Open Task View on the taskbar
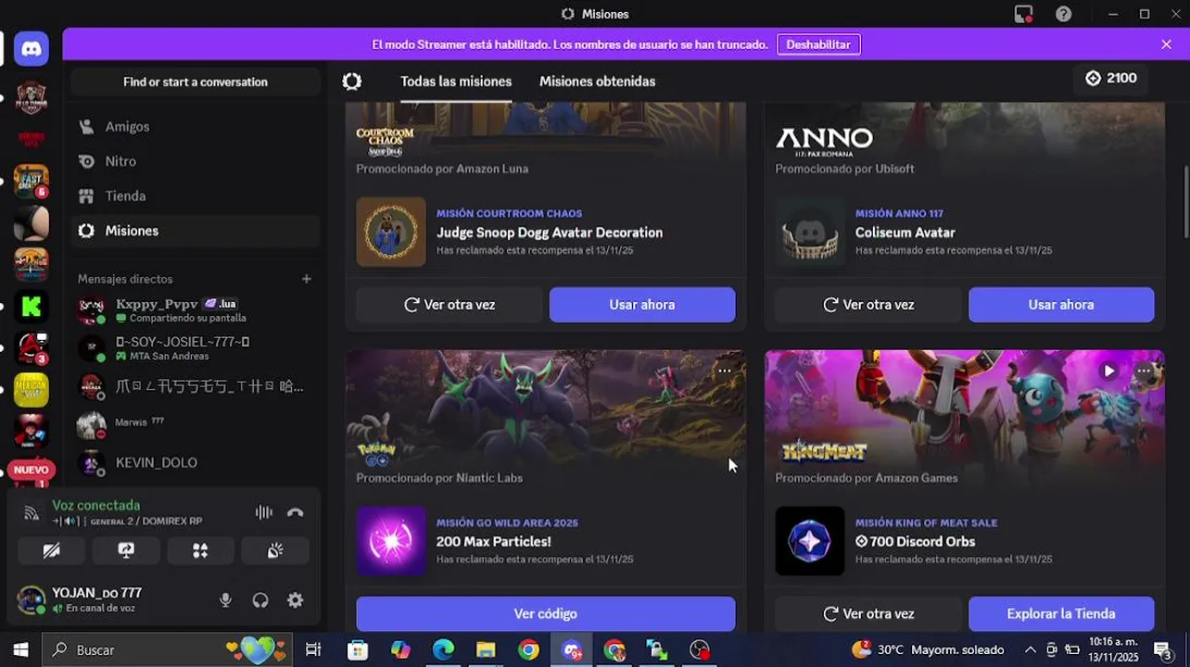Viewport: 1190px width, 667px height. point(313,650)
